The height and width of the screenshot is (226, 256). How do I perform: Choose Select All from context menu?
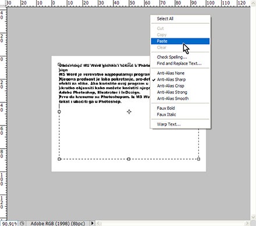[180, 19]
